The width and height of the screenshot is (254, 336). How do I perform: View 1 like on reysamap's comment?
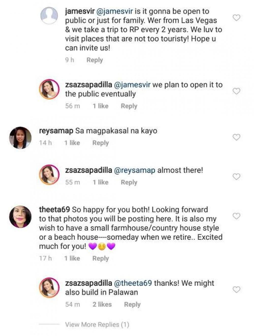click(x=72, y=143)
